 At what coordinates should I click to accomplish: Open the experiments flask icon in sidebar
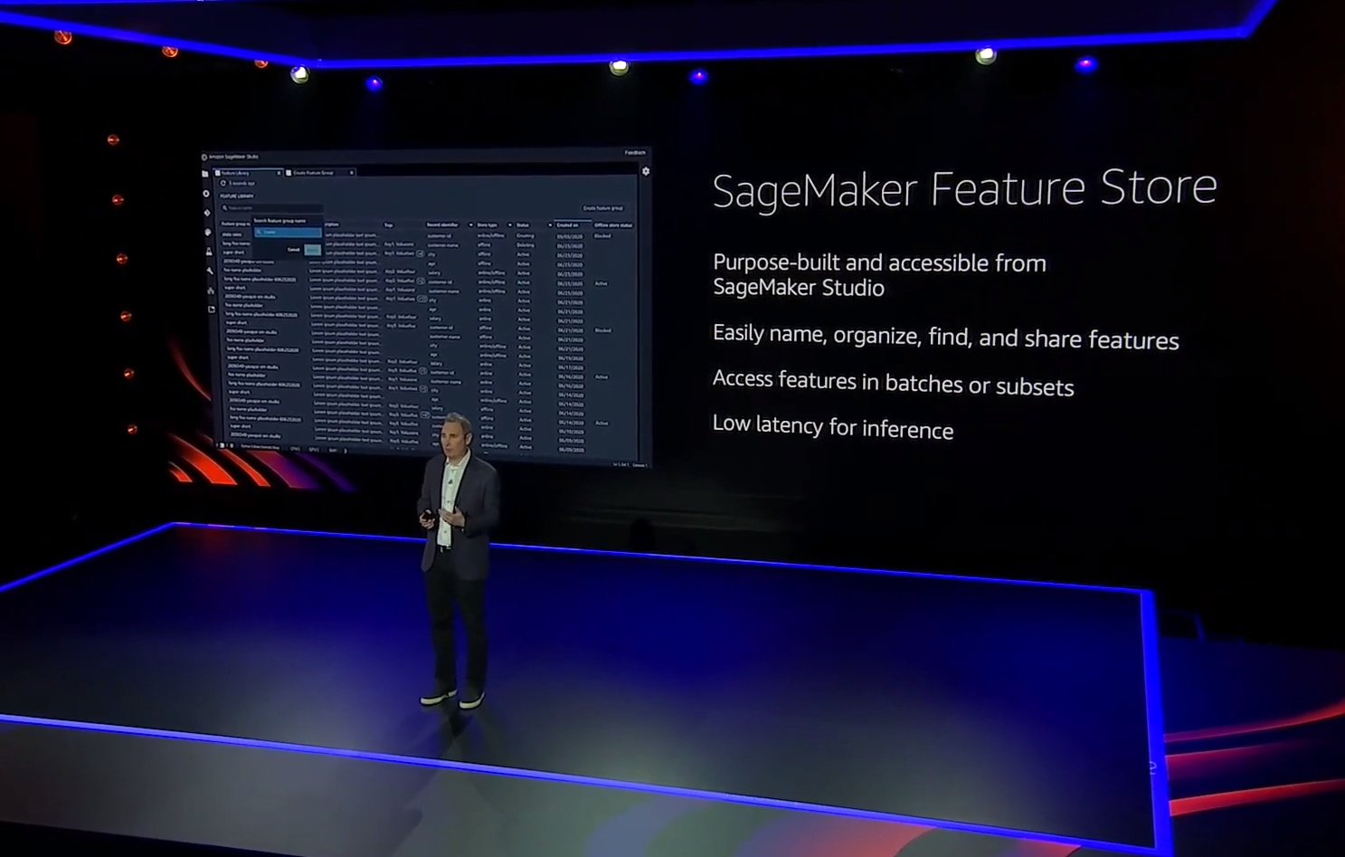tap(209, 252)
